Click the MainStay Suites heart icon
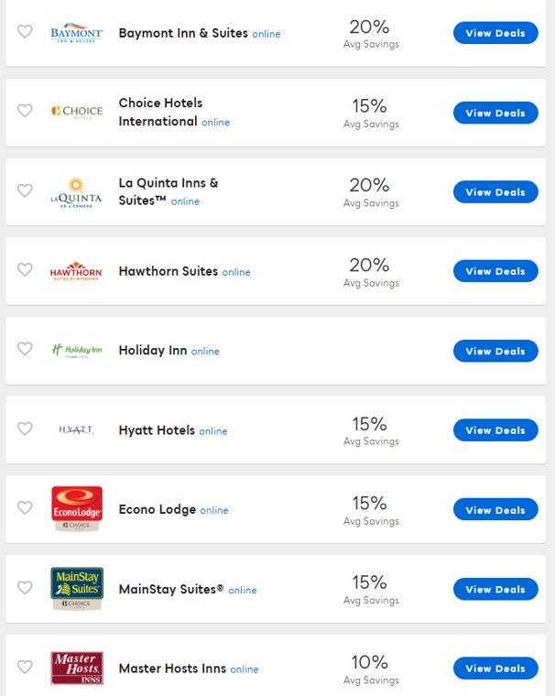The width and height of the screenshot is (555, 696). [x=25, y=587]
